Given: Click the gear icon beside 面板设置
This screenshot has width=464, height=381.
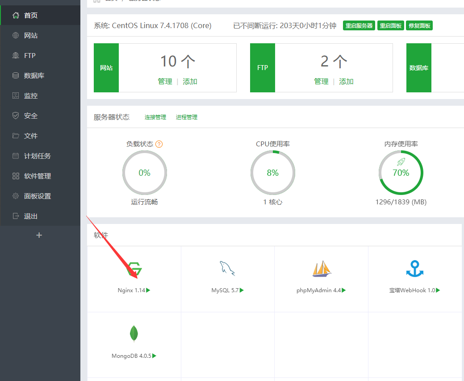Looking at the screenshot, I should 16,196.
